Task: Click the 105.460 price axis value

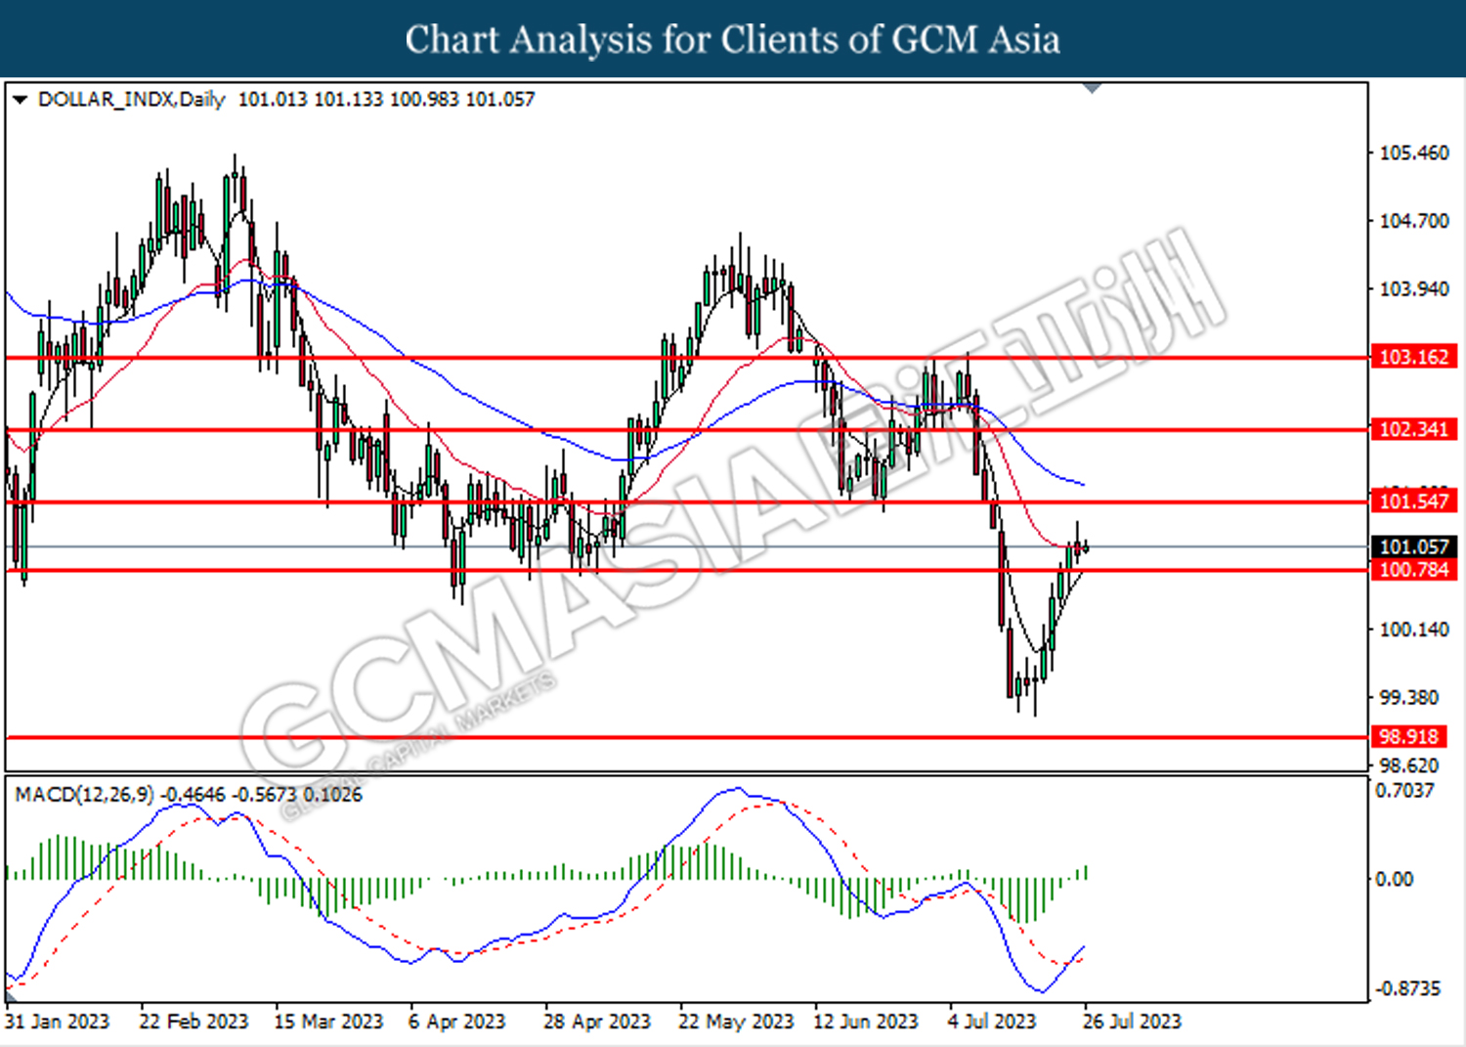Action: point(1413,153)
